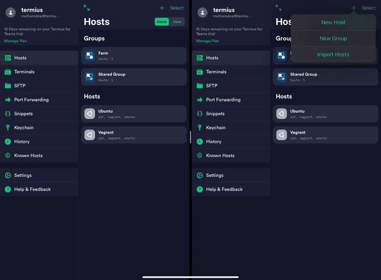Viewport: 381px width, 280px height.
Task: Expand the Farm group in left window
Action: coord(133,56)
